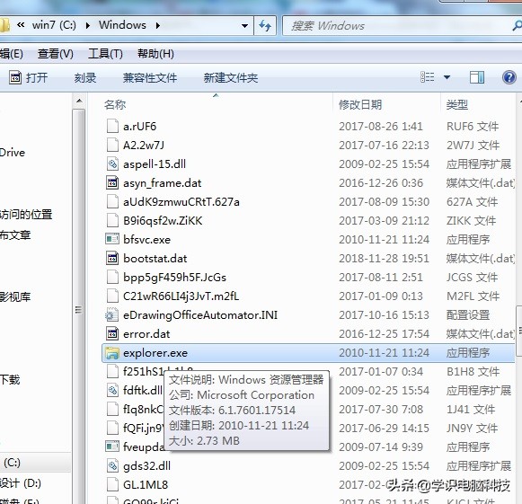Select the bfsvc.exe application icon

point(112,239)
